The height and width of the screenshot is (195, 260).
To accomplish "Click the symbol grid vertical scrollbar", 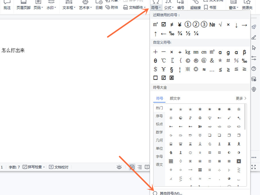I will coord(246,118).
